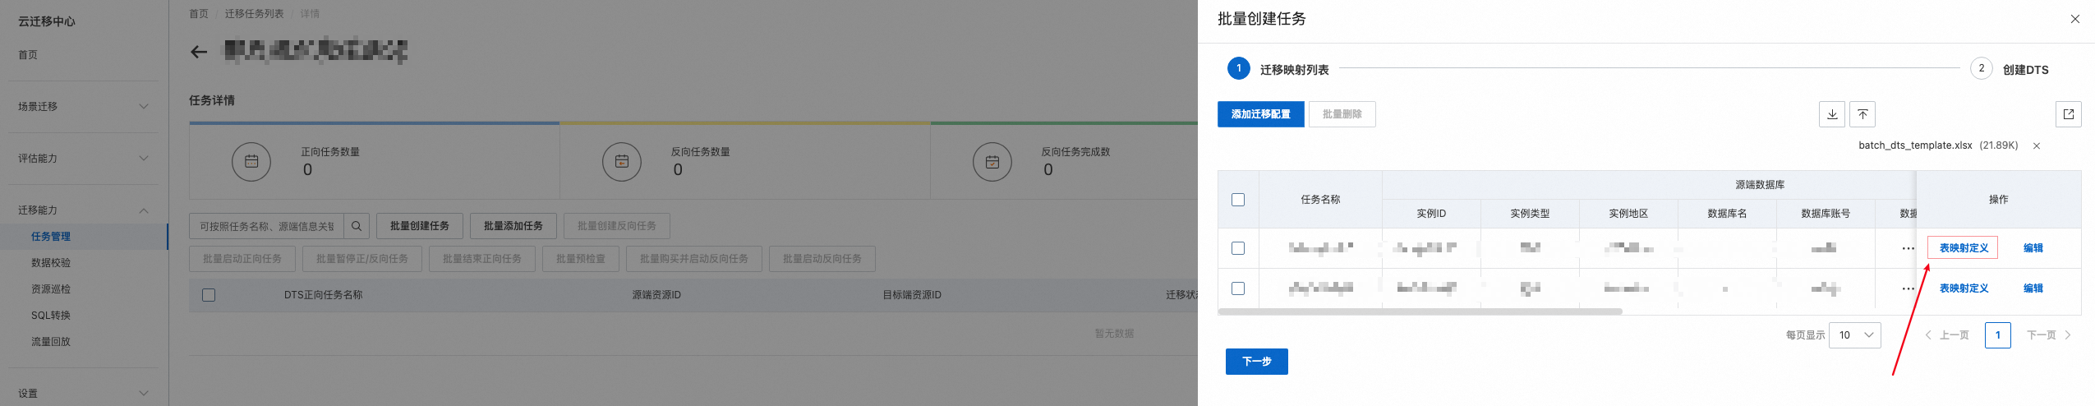The height and width of the screenshot is (406, 2095).
Task: Check the second mapping row checkbox
Action: click(x=1238, y=288)
